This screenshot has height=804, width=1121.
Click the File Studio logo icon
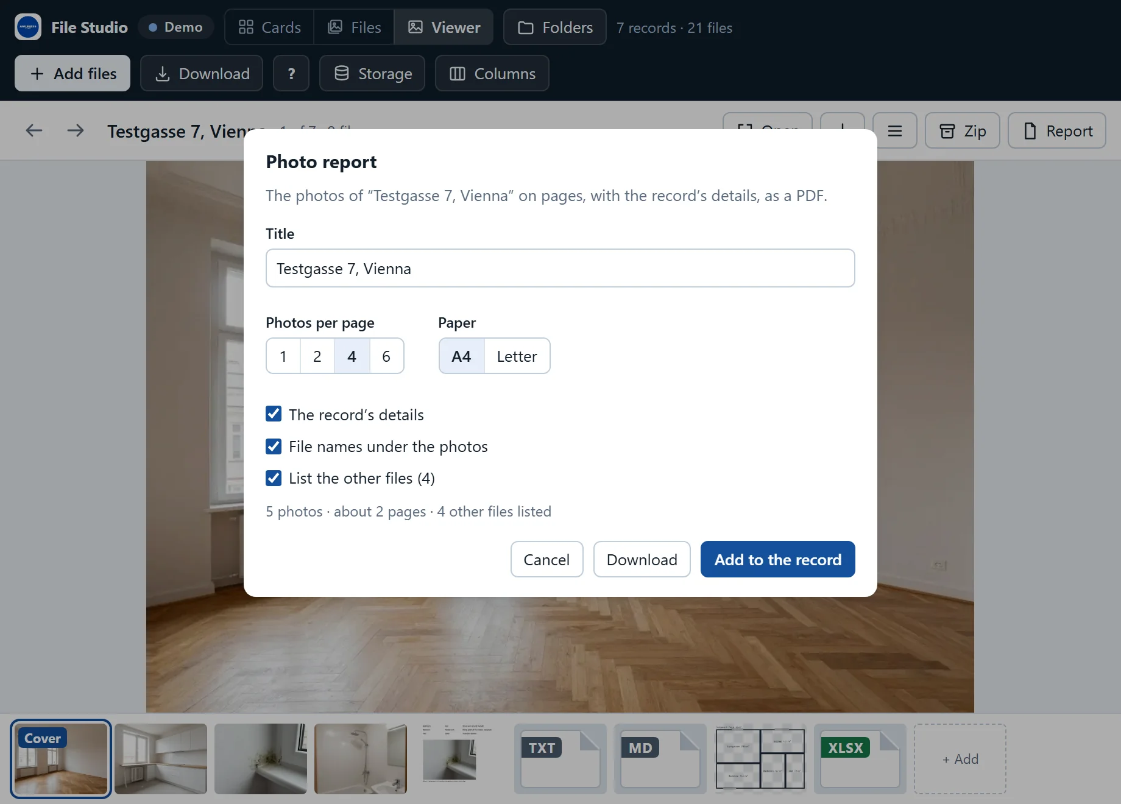coord(28,27)
